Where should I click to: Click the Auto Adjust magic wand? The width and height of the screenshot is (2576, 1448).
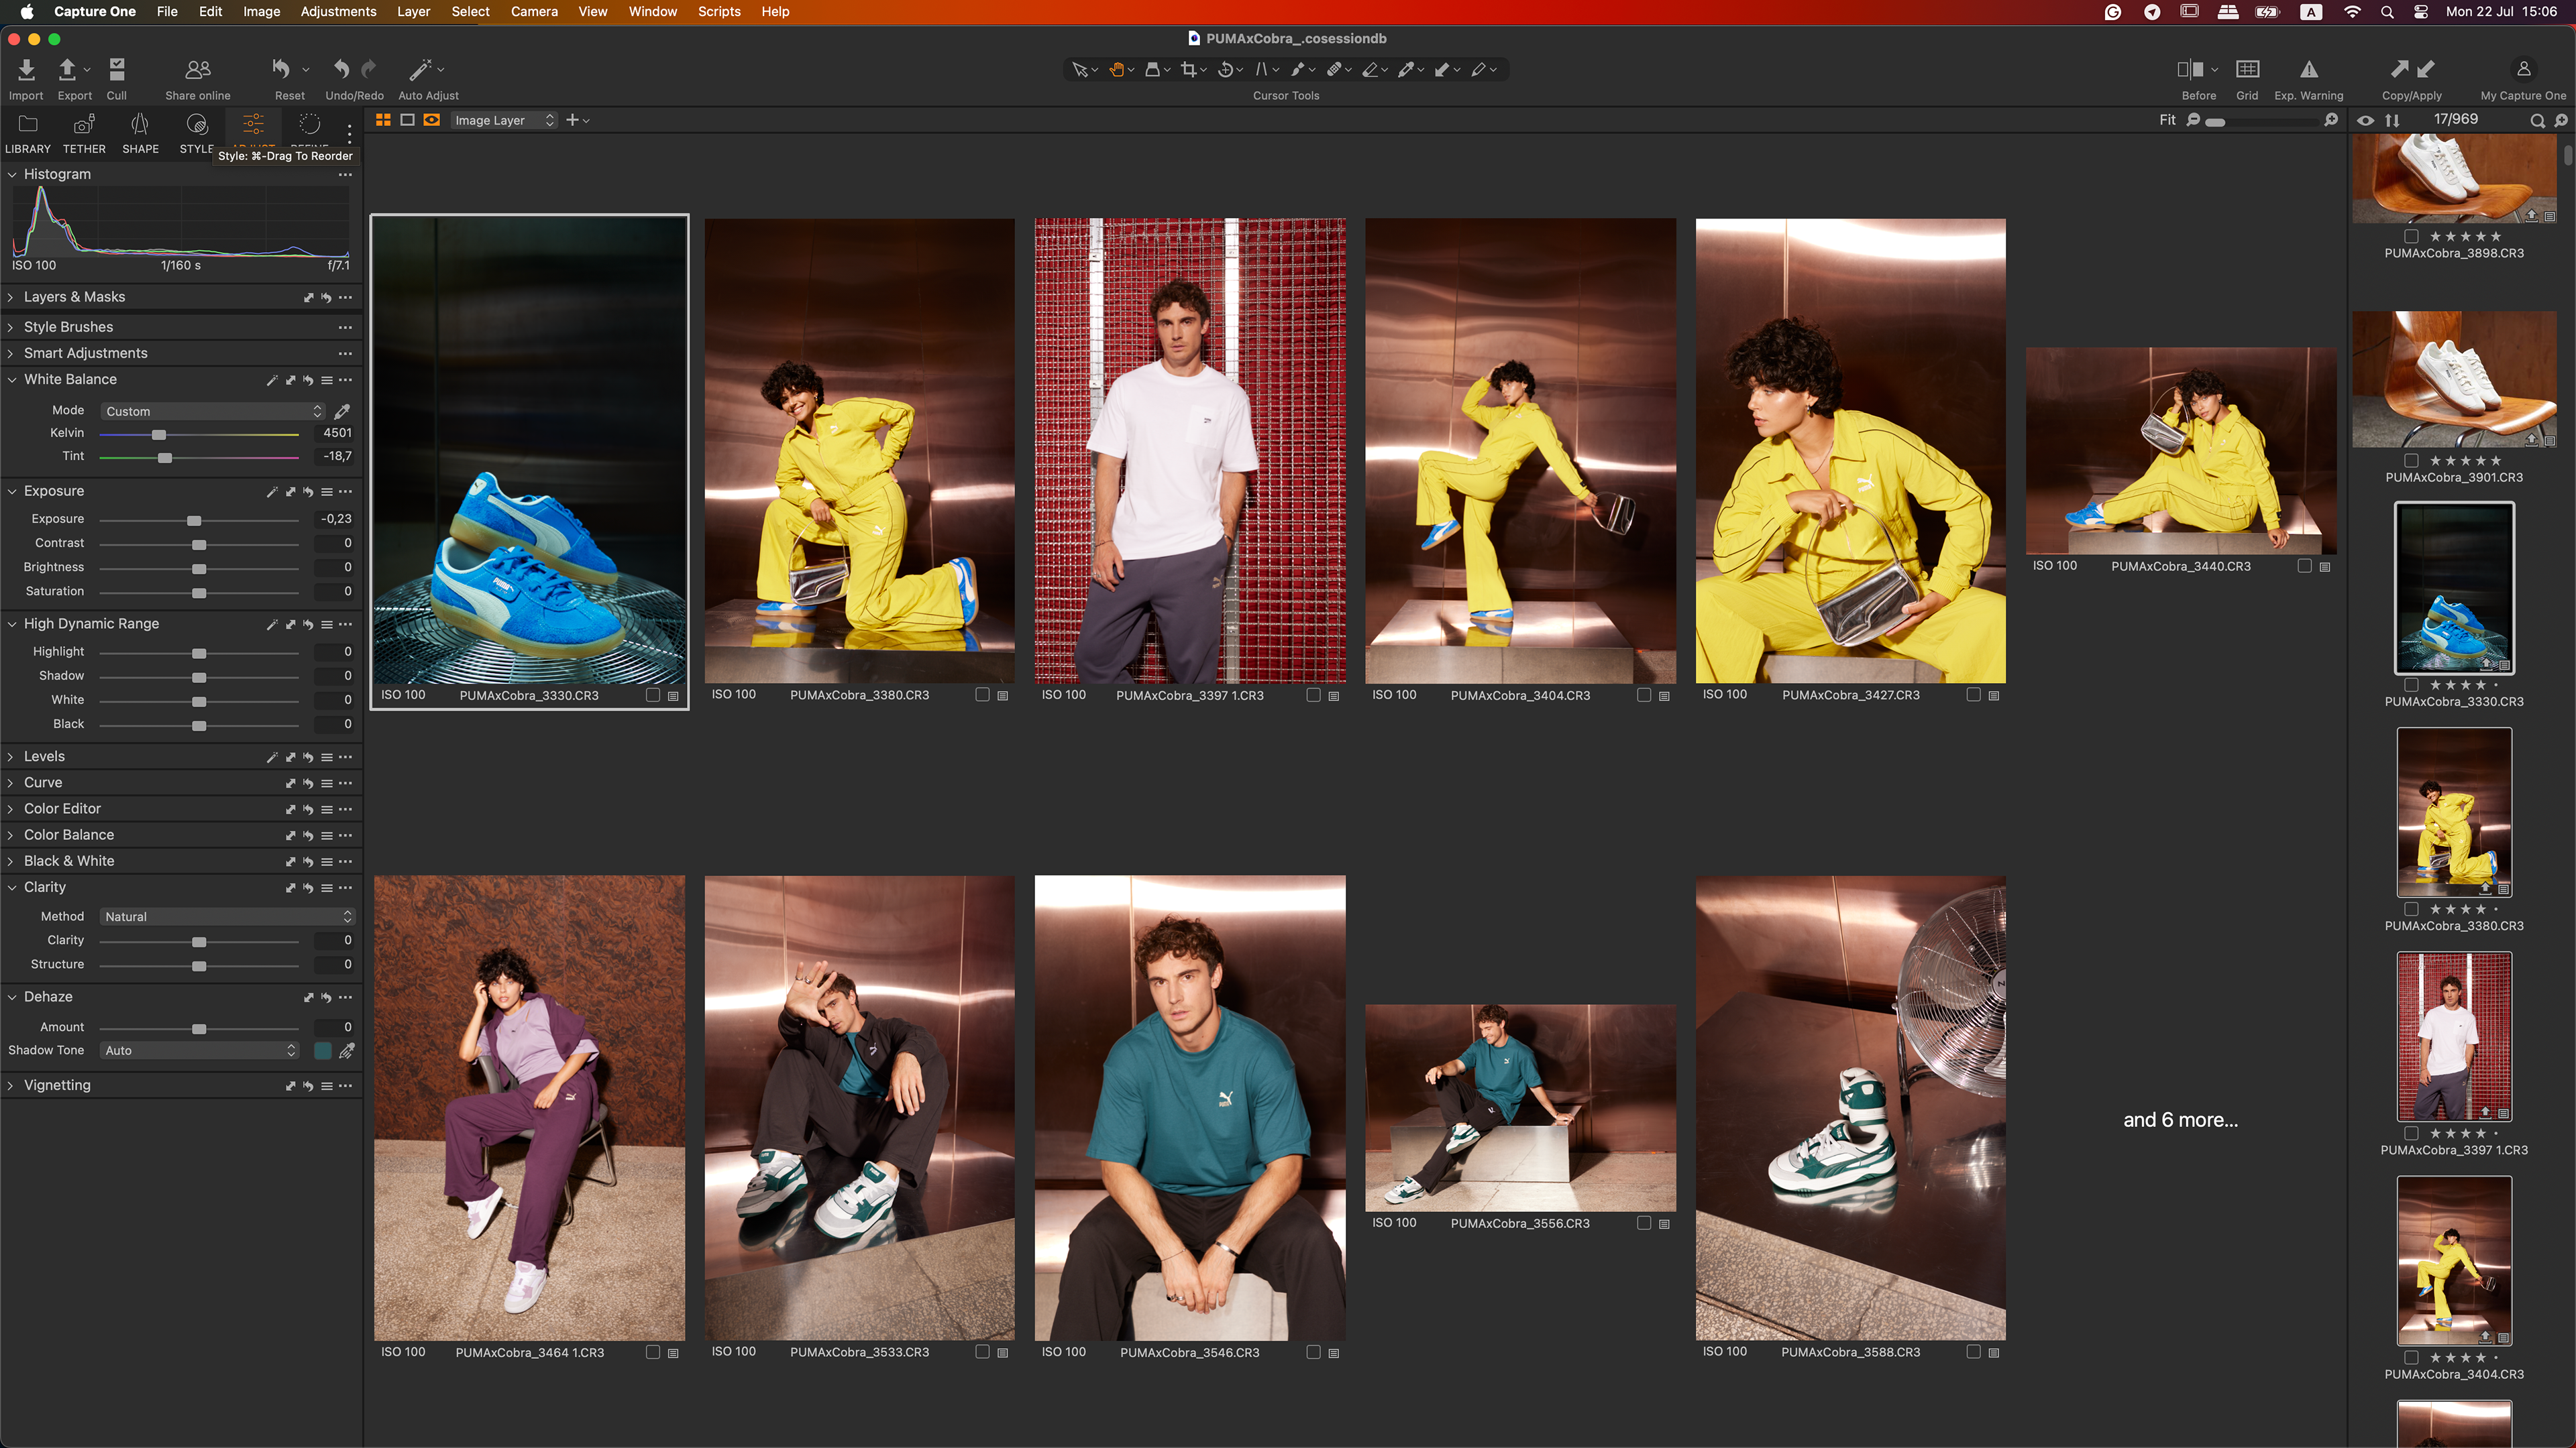[x=421, y=70]
